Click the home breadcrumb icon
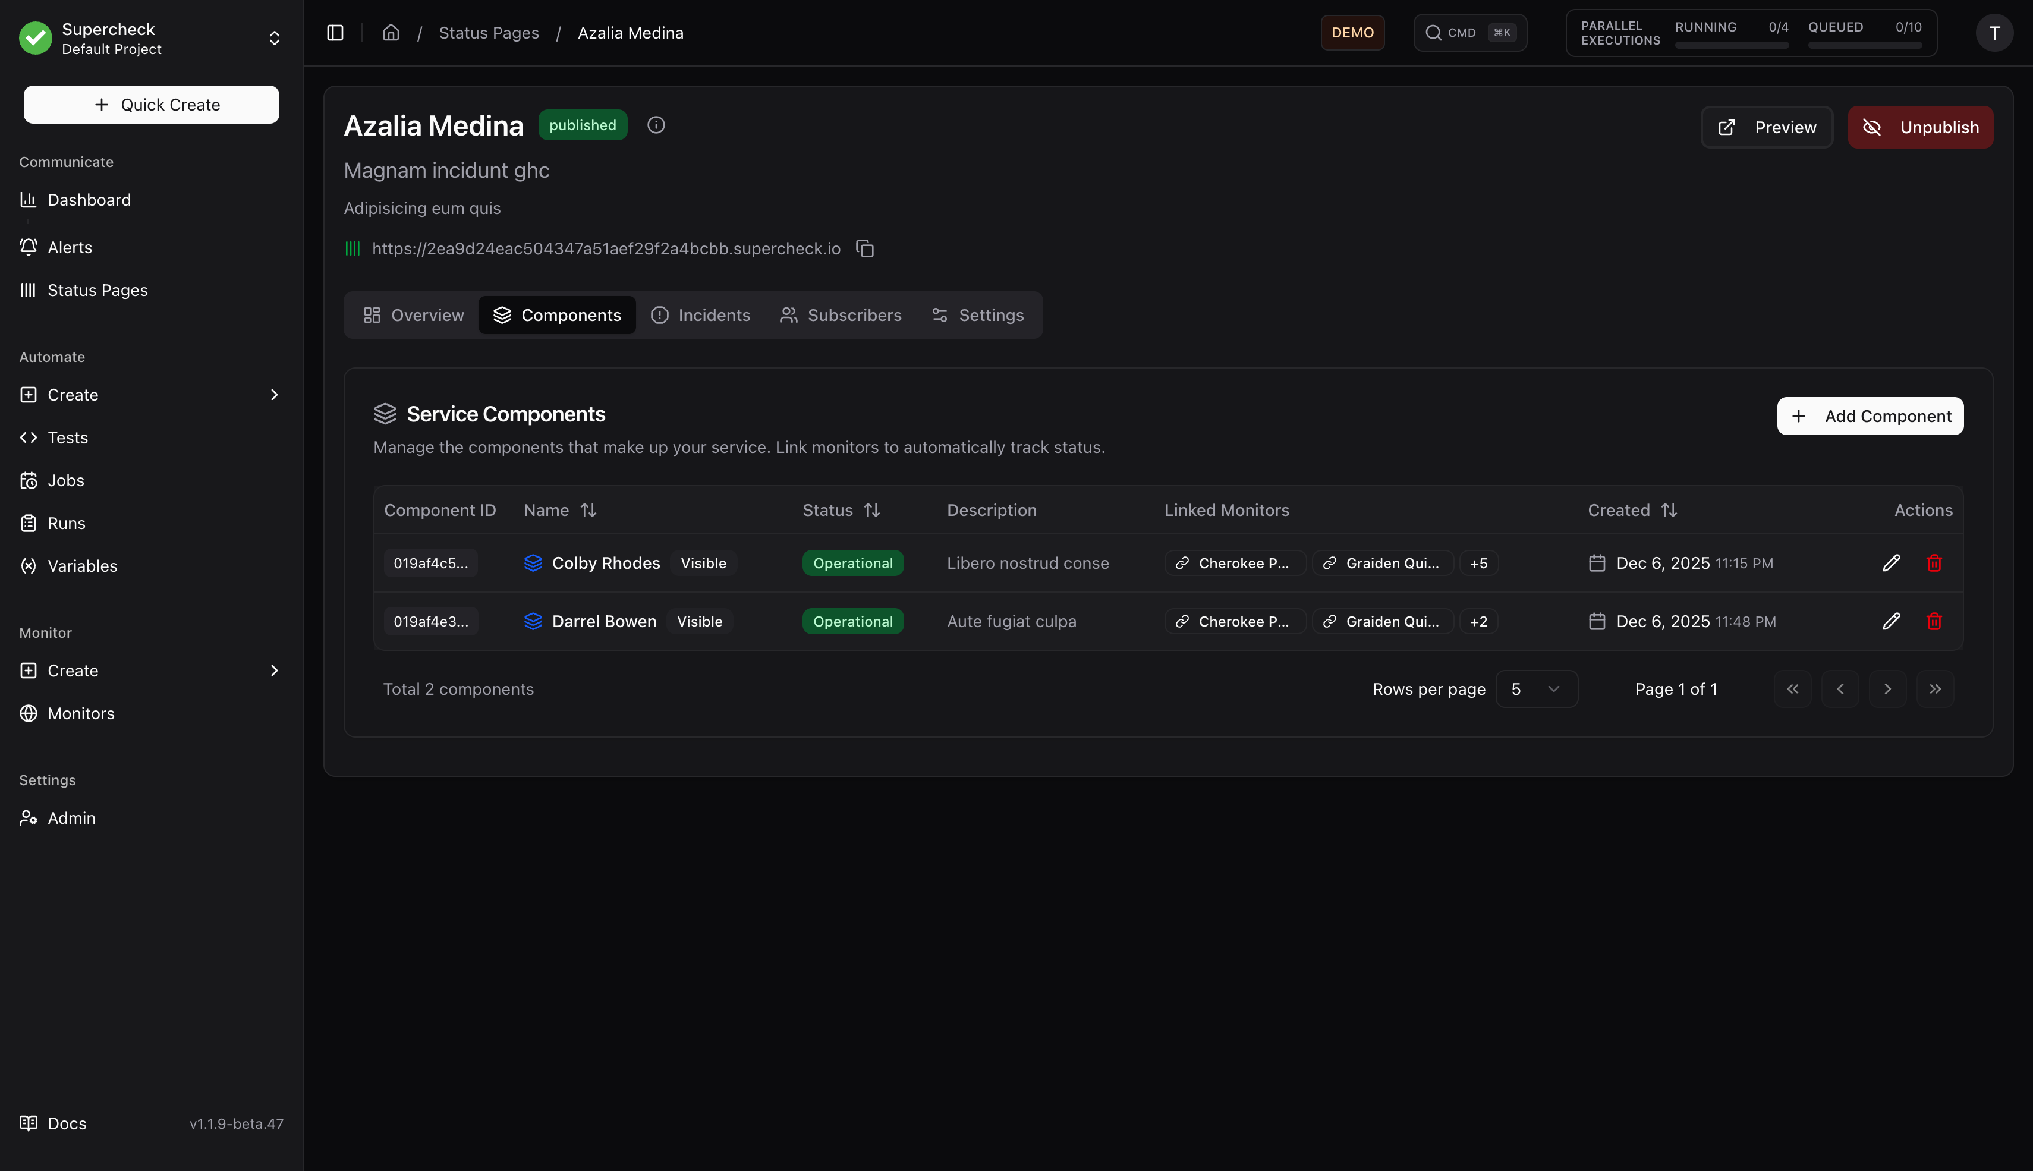Viewport: 2033px width, 1171px height. point(392,32)
